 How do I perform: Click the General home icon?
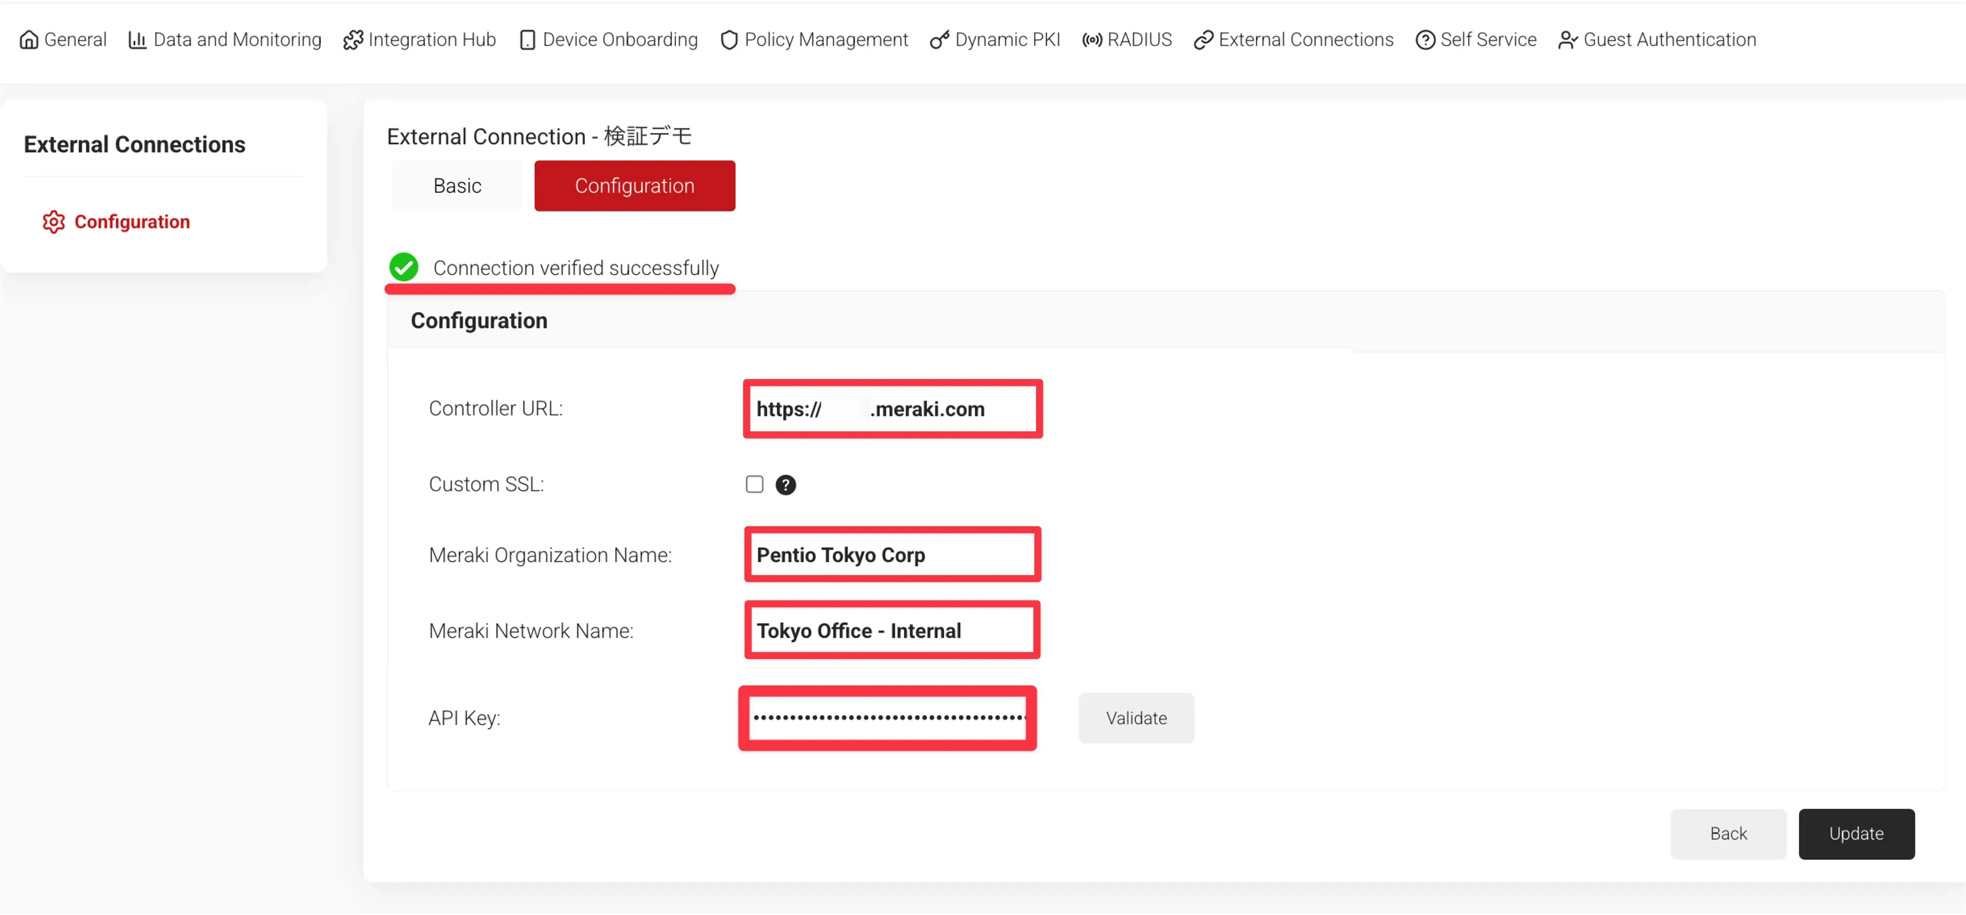pyautogui.click(x=28, y=40)
